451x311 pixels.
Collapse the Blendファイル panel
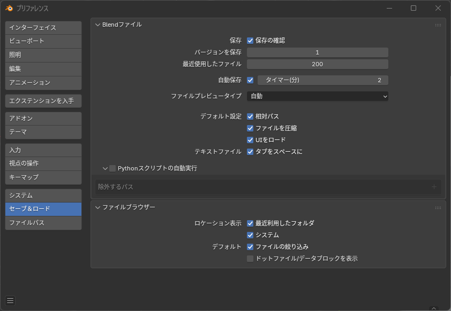tap(98, 25)
